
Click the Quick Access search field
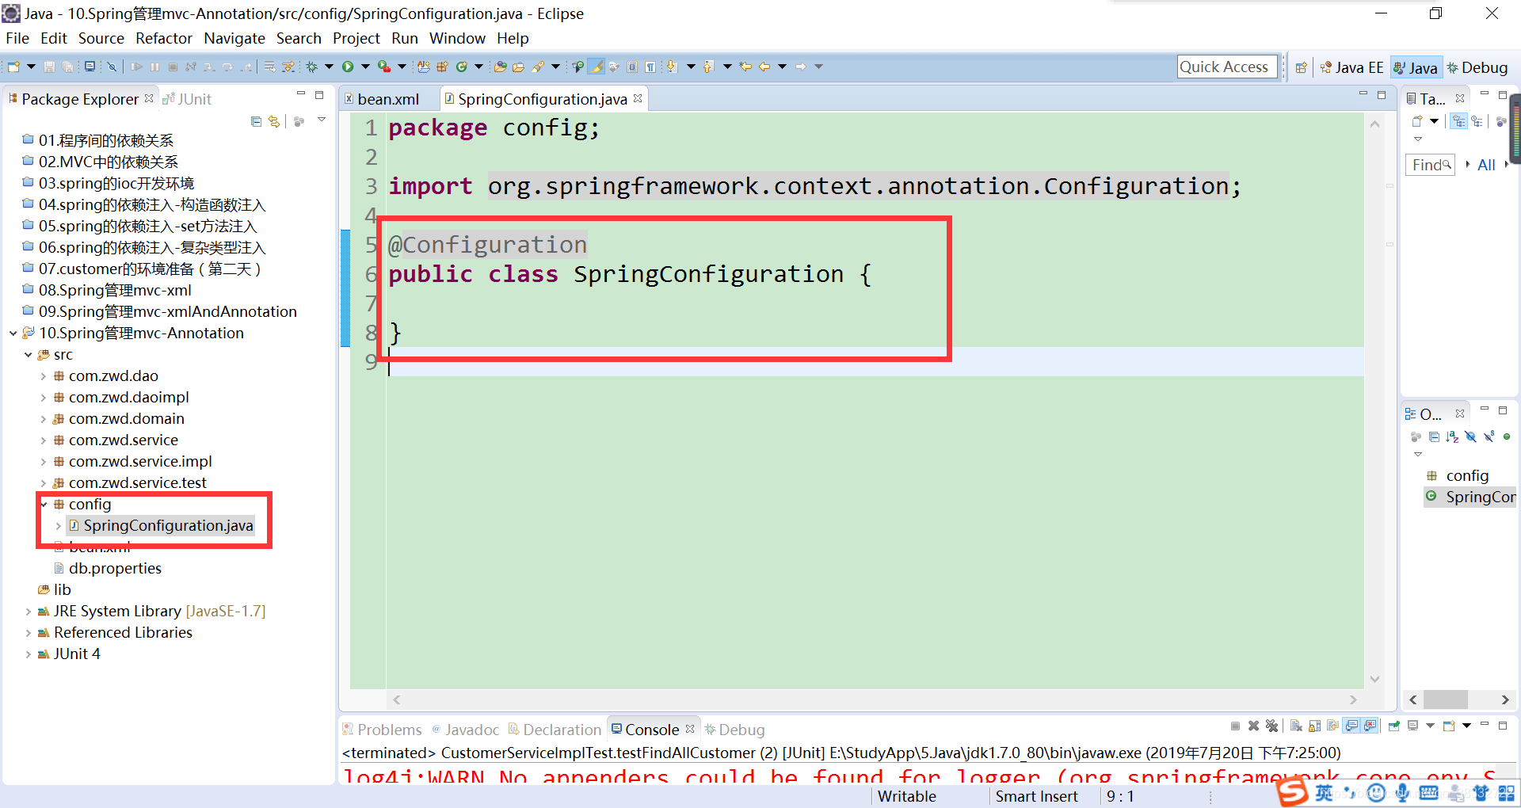[1227, 67]
